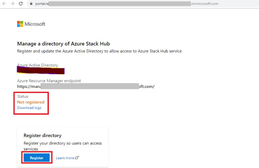This screenshot has width=259, height=168.
Task: Click the Status label
Action: pyautogui.click(x=23, y=96)
